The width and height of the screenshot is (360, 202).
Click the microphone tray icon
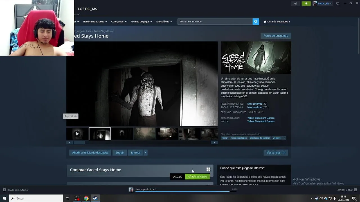pyautogui.click(x=335, y=198)
